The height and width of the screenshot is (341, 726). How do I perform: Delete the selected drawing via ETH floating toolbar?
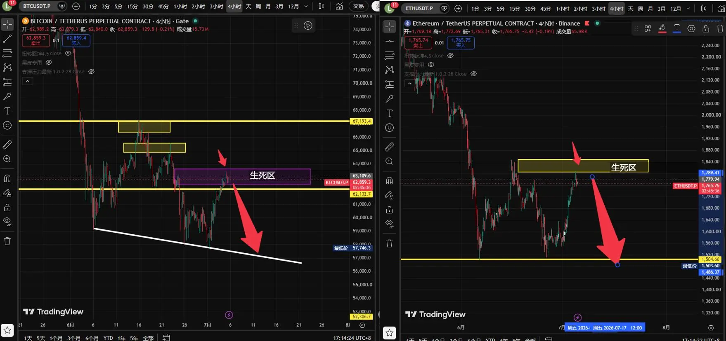pos(720,28)
